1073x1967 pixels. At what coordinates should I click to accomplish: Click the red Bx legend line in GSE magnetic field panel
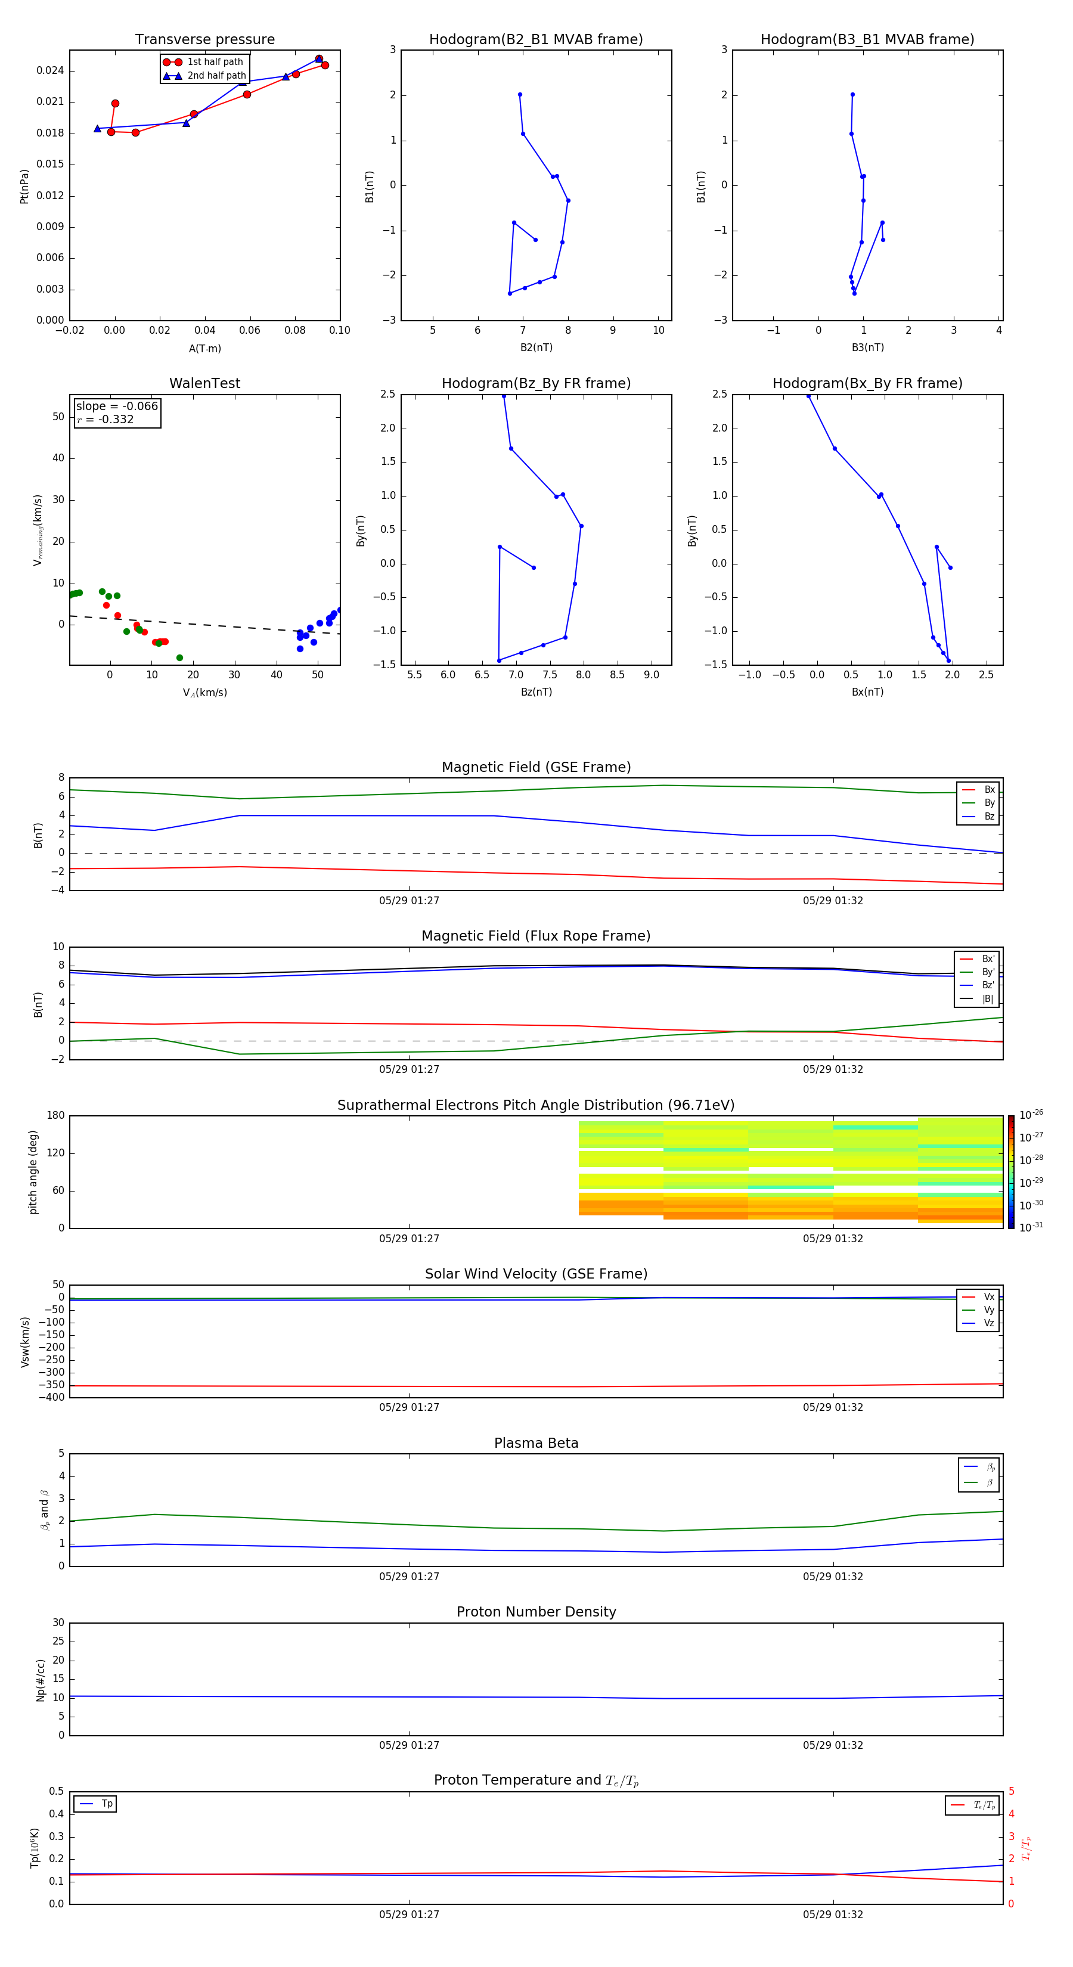click(x=968, y=790)
